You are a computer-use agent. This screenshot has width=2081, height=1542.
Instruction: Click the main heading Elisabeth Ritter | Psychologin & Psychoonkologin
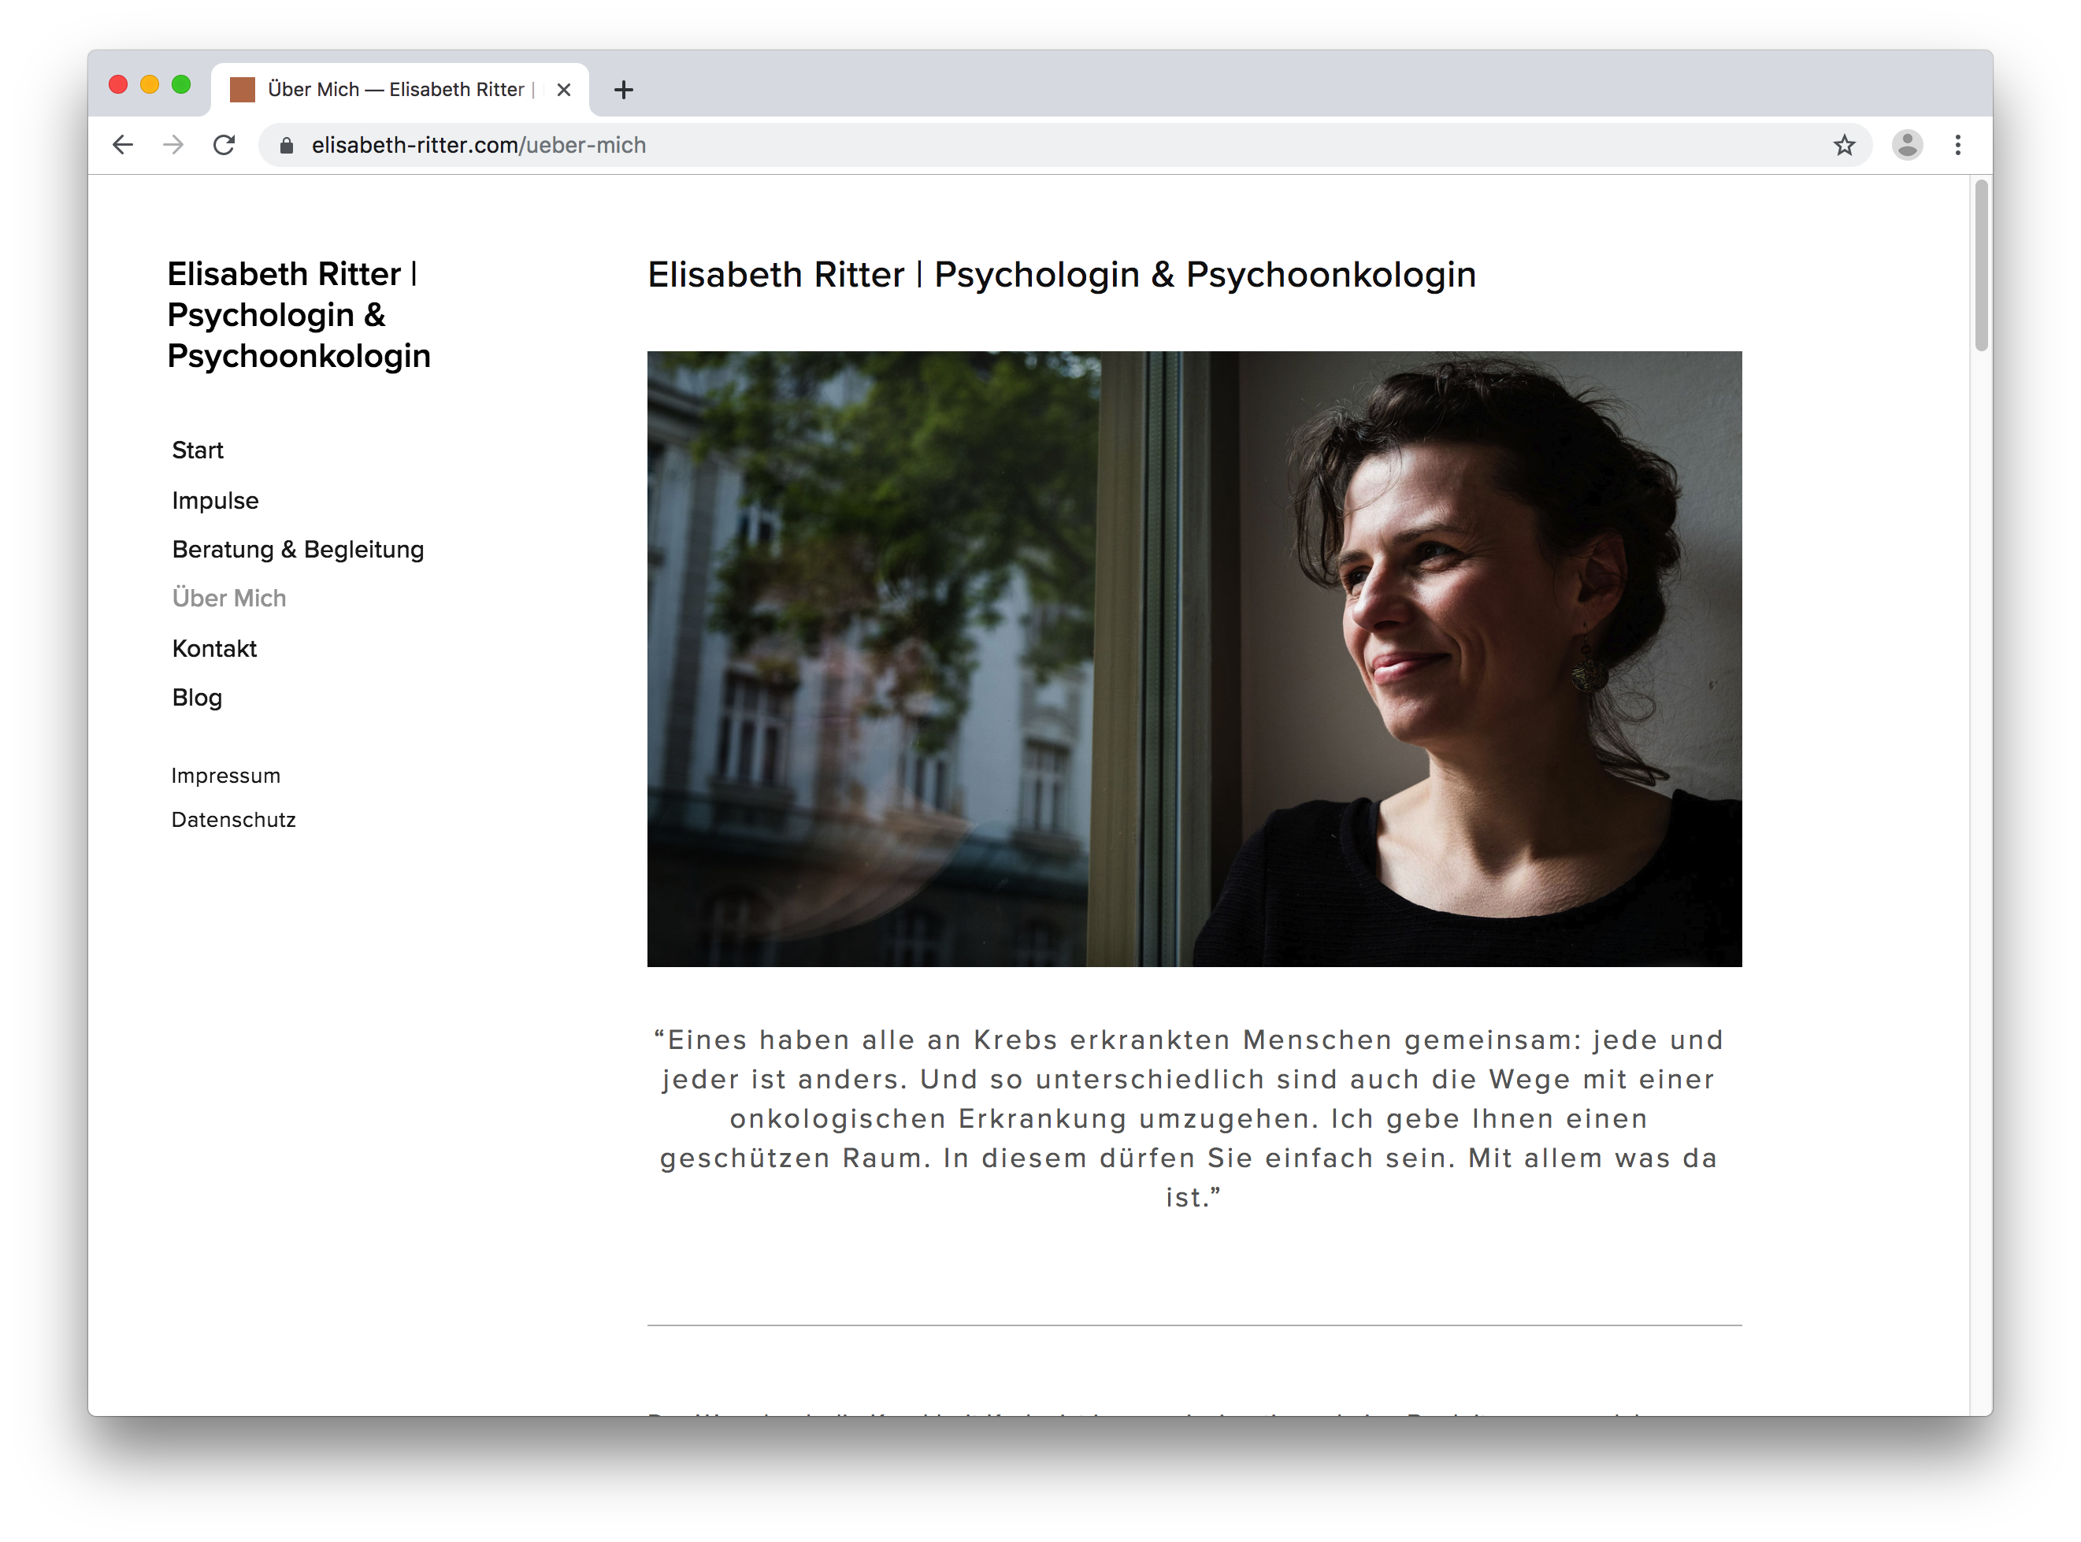1062,274
